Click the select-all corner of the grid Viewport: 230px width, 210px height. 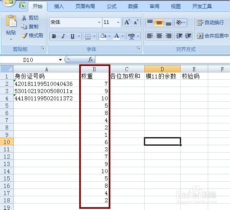(7, 69)
